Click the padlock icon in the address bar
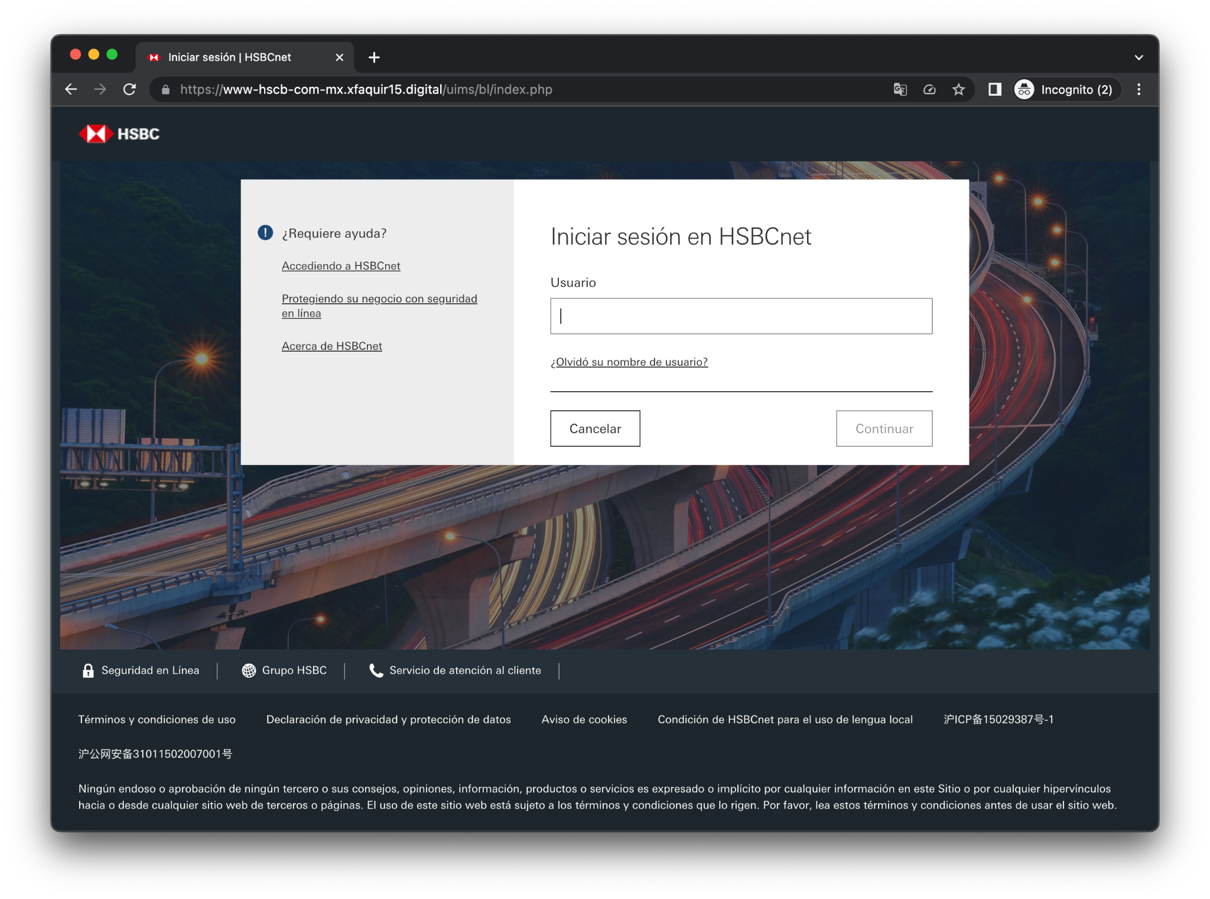1210x899 pixels. point(166,90)
